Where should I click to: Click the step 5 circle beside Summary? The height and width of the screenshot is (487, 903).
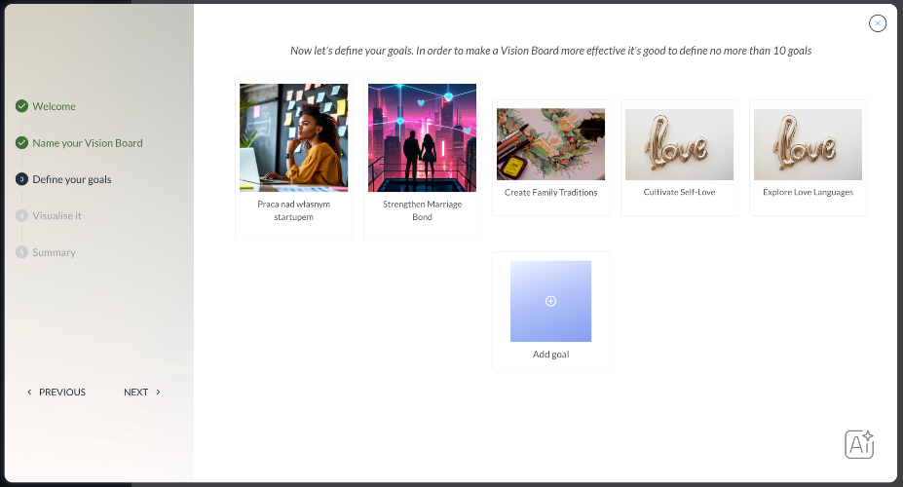[21, 252]
